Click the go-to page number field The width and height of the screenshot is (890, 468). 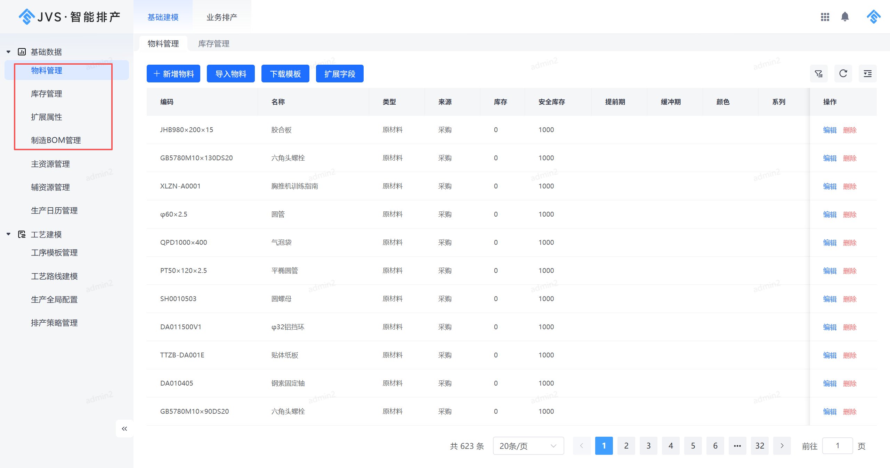(x=837, y=446)
